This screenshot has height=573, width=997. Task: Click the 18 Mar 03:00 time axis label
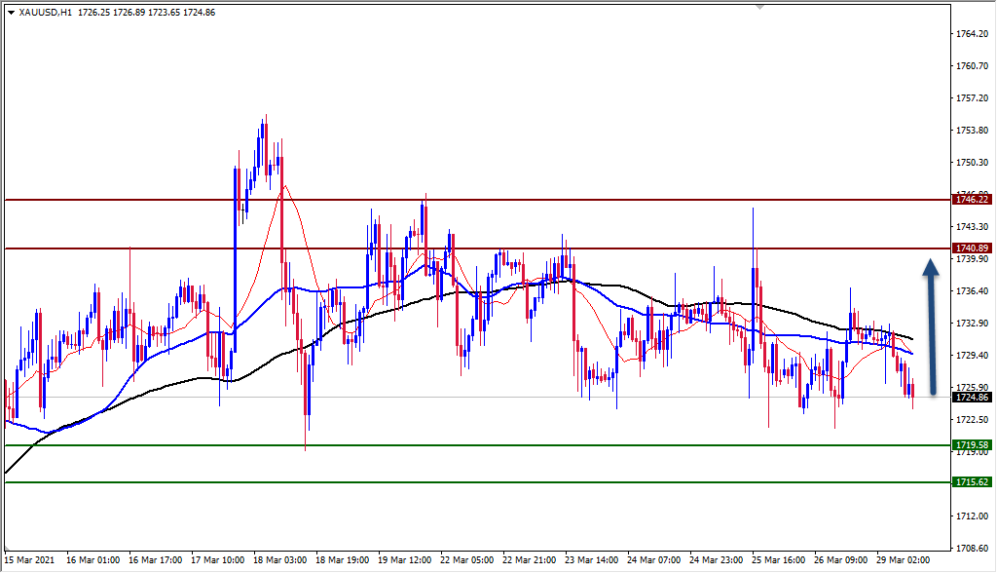tap(279, 560)
